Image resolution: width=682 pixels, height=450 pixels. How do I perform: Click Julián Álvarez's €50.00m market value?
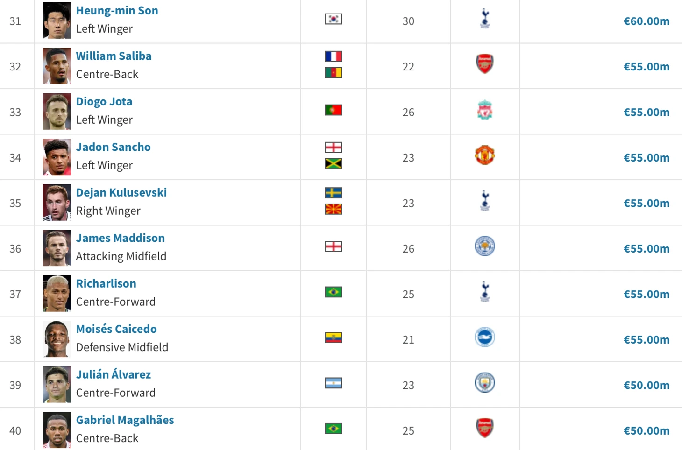tap(646, 385)
